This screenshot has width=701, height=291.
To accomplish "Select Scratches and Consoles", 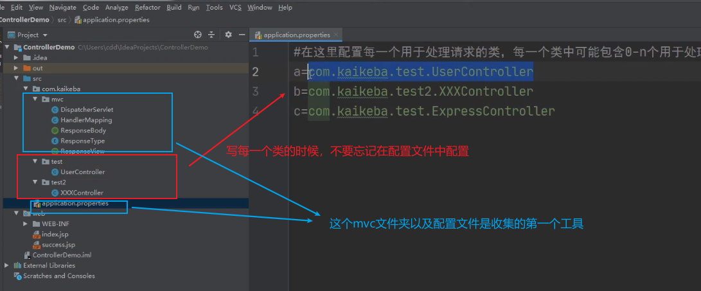I will pyautogui.click(x=59, y=276).
